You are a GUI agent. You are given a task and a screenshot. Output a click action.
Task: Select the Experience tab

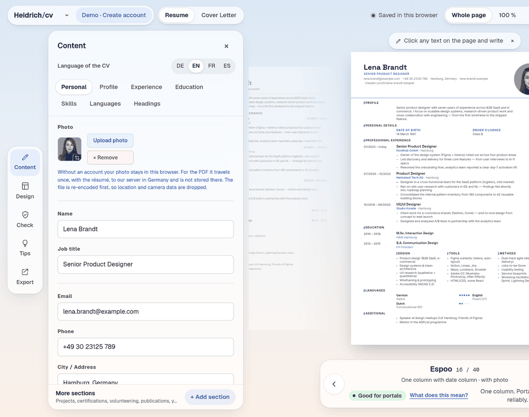coord(147,87)
